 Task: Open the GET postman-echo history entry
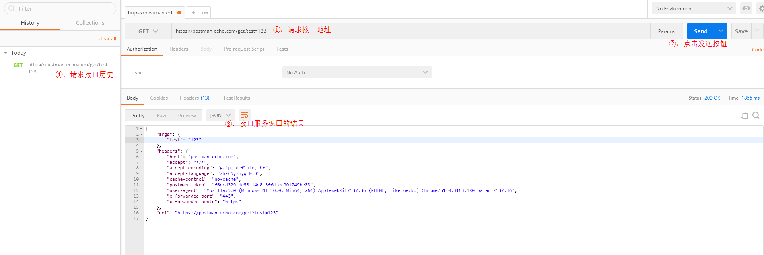coord(60,68)
